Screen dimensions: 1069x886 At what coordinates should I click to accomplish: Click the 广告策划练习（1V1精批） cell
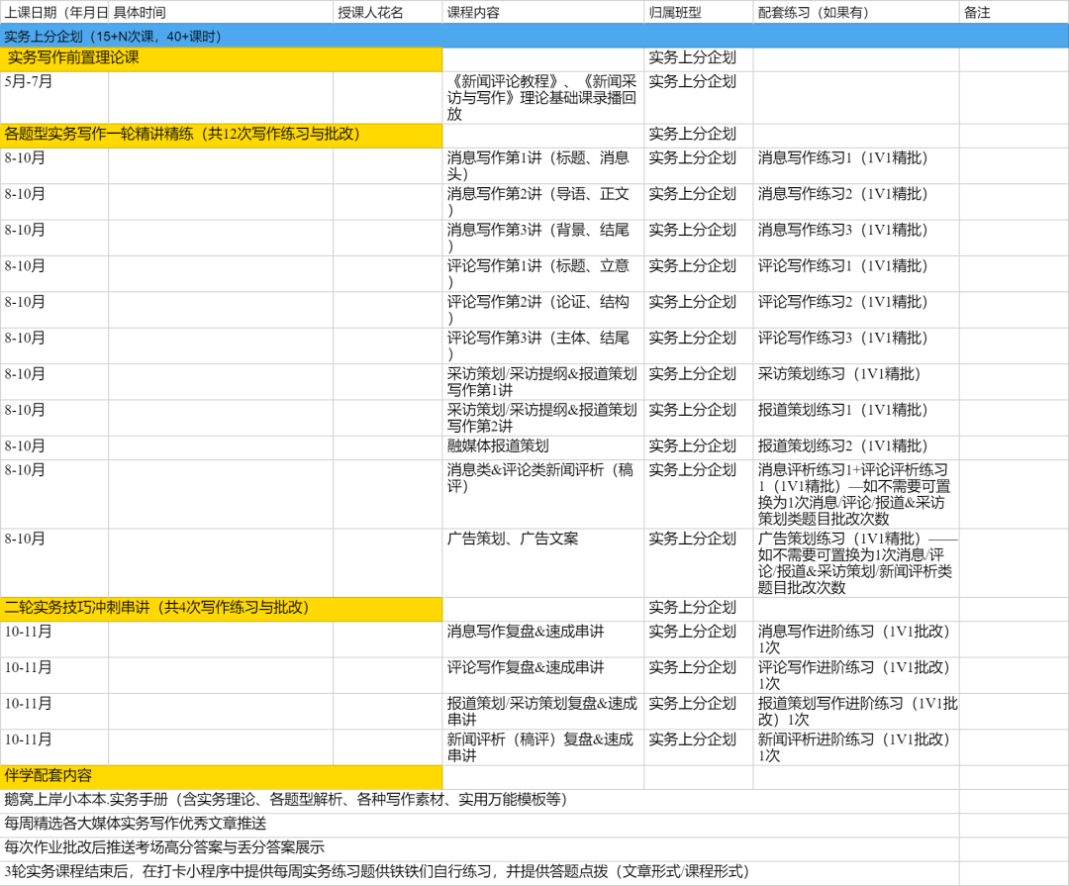coord(856,563)
